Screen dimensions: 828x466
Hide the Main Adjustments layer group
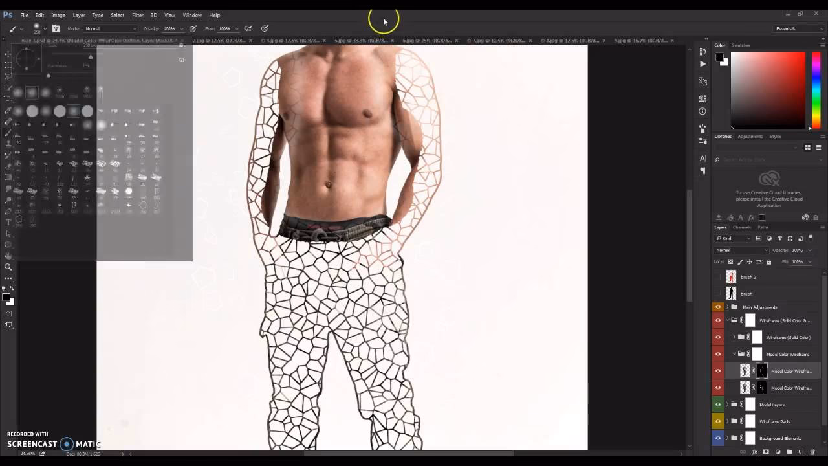pos(718,307)
